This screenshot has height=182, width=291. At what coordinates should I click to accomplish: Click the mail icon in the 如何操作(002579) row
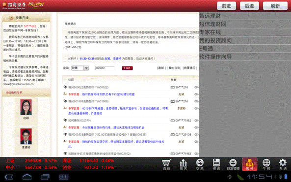pos(172,121)
